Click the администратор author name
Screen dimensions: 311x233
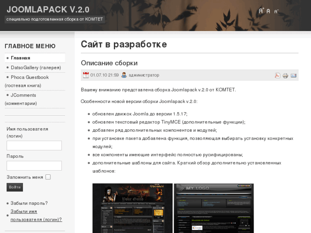(144, 75)
